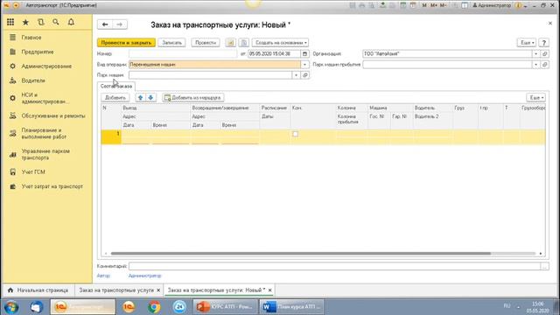560x315 pixels.
Task: Open Обслуживание и ремонты section
Action: pos(53,115)
